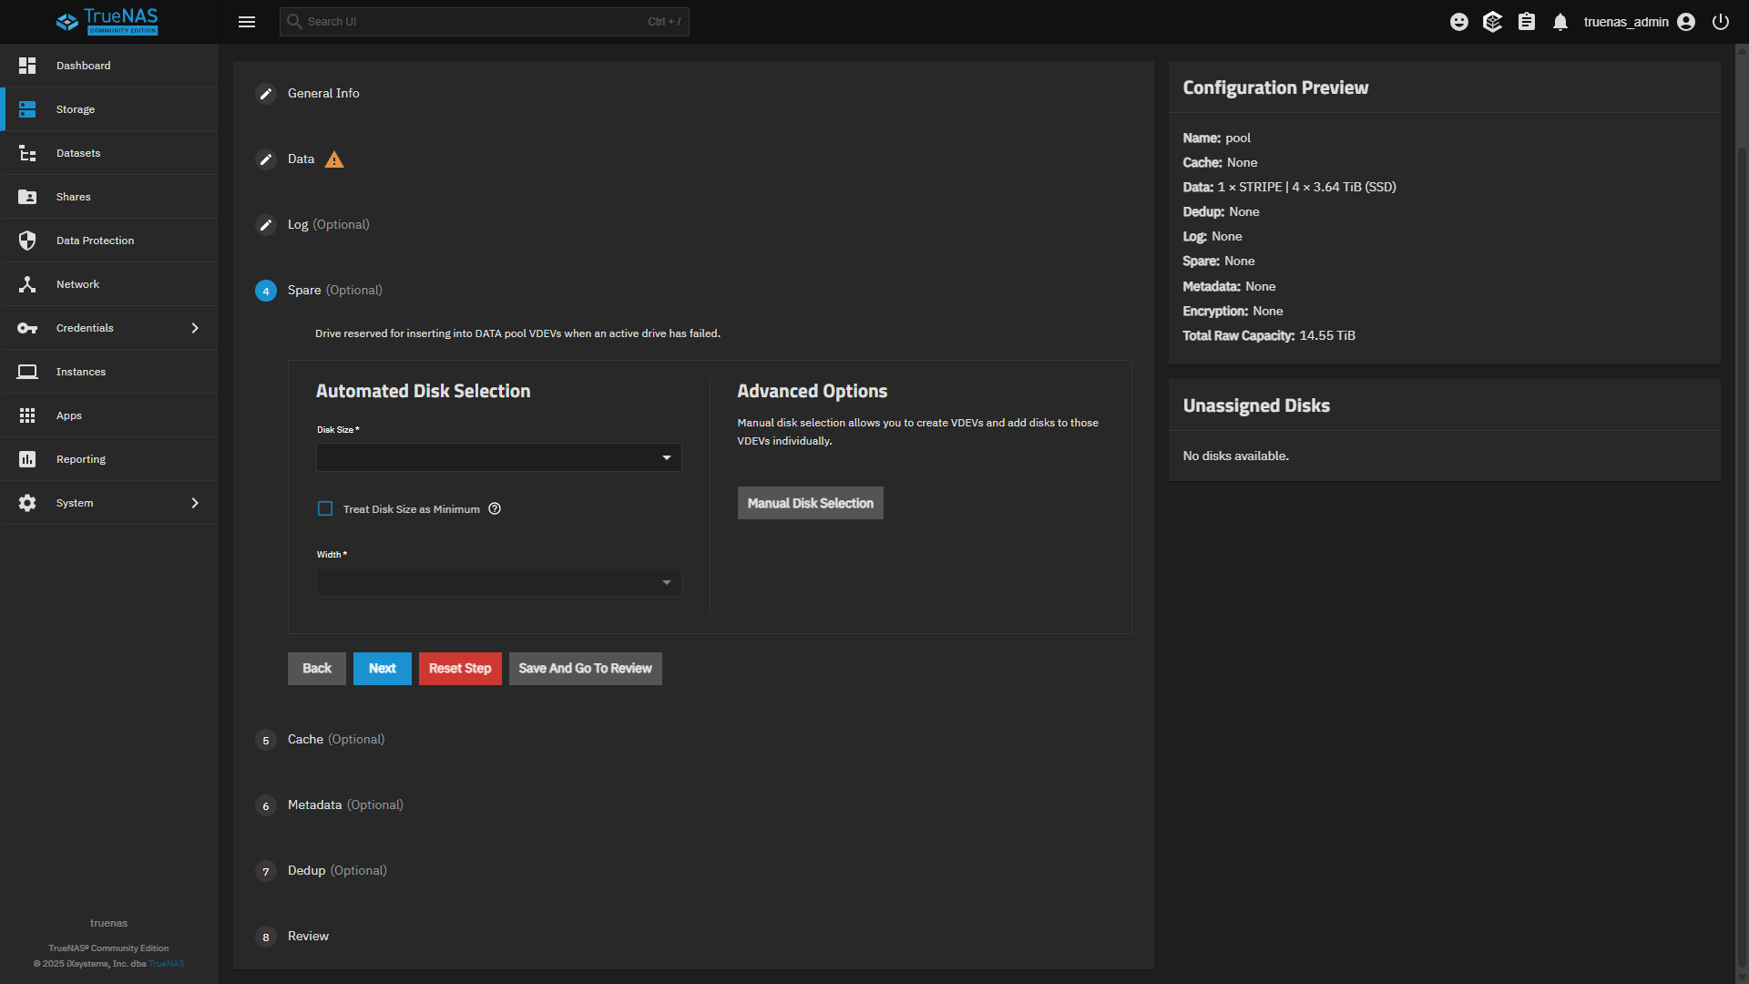Go to Datasets in the sidebar
1749x984 pixels.
point(78,153)
